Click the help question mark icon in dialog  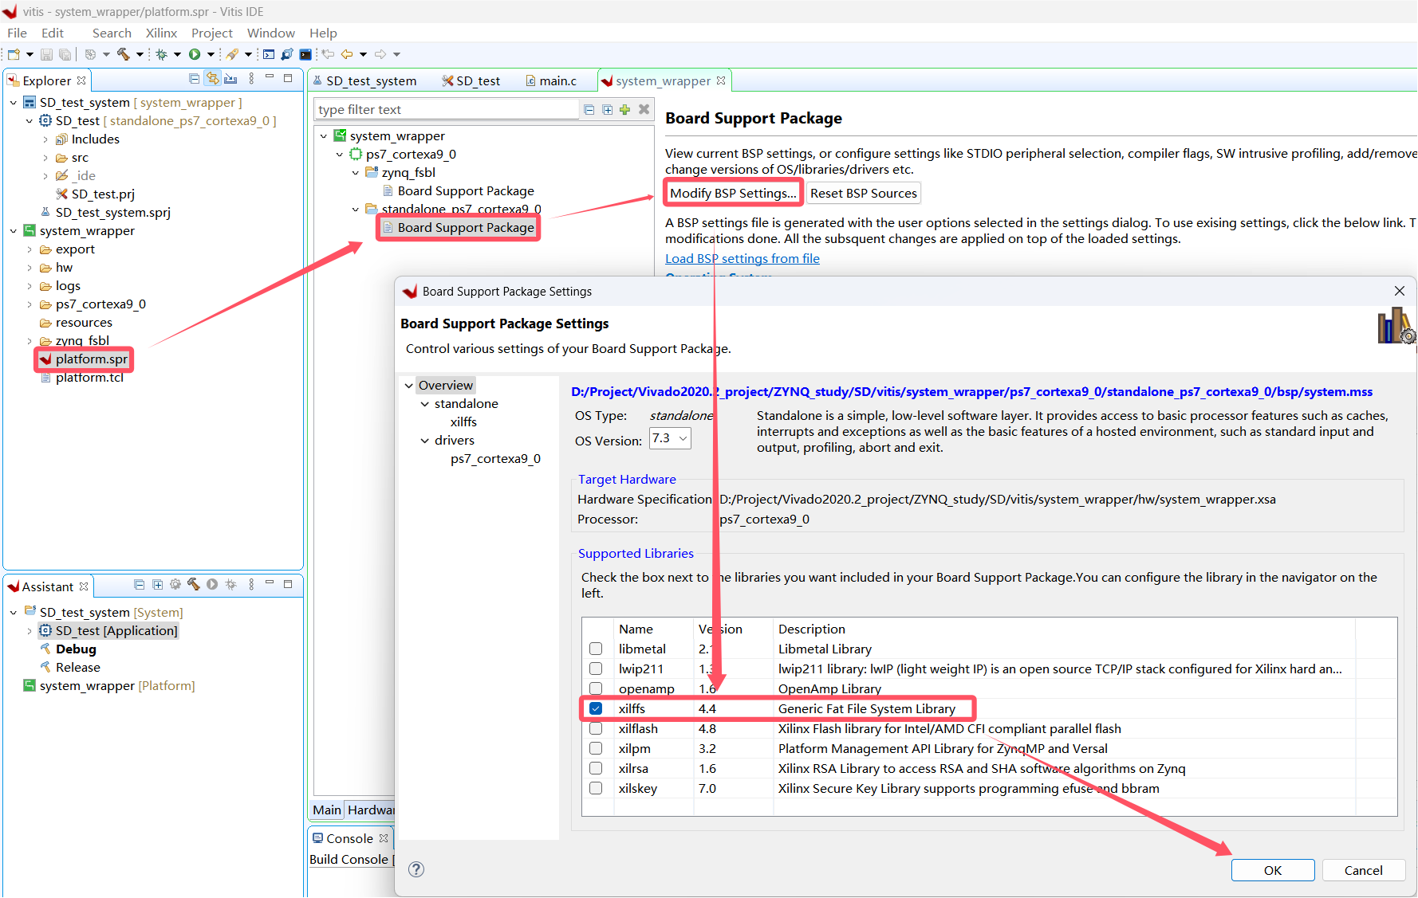point(416,869)
